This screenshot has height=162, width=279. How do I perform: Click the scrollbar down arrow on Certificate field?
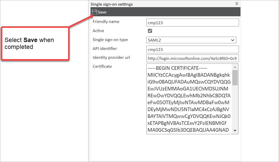click(235, 131)
